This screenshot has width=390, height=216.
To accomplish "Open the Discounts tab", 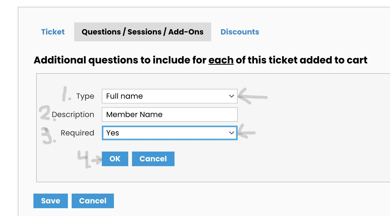I will coord(240,32).
